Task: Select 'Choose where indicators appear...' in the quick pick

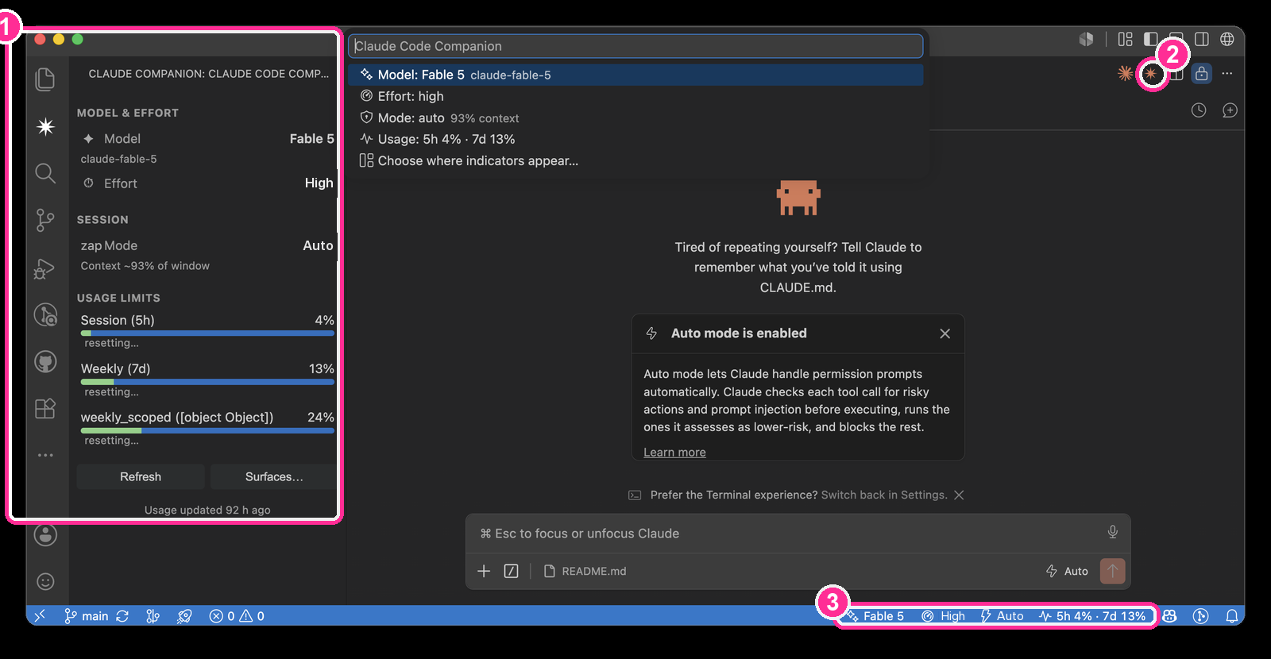Action: 635,160
